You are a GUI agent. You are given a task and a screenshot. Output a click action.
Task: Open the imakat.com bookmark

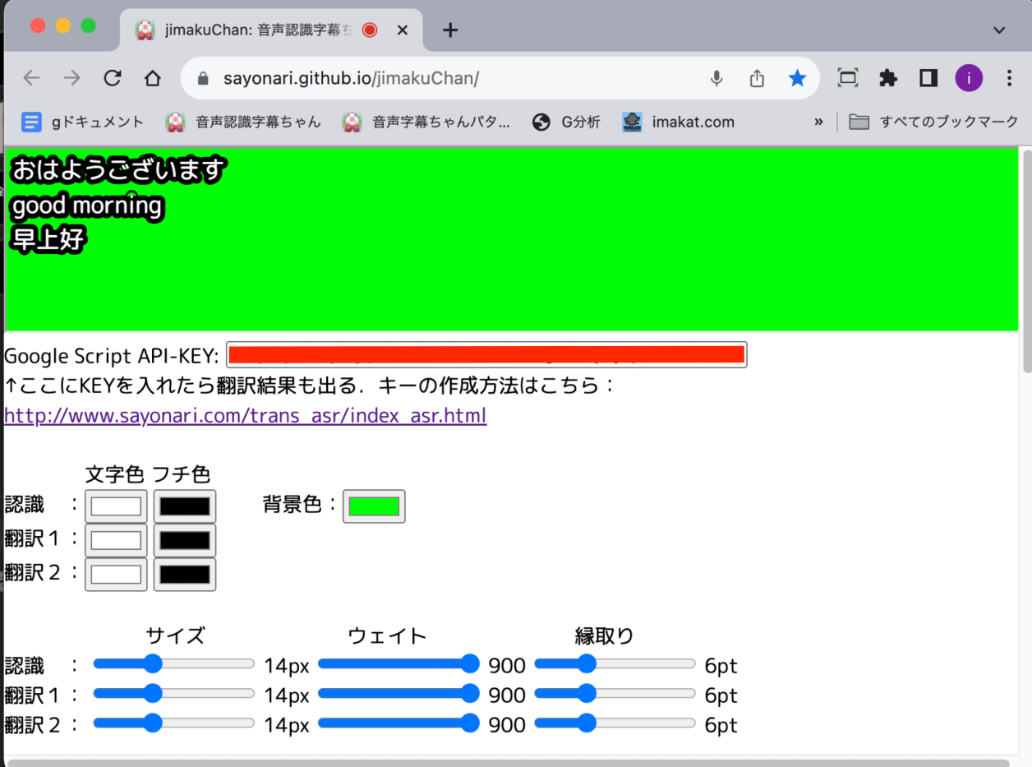(x=678, y=122)
